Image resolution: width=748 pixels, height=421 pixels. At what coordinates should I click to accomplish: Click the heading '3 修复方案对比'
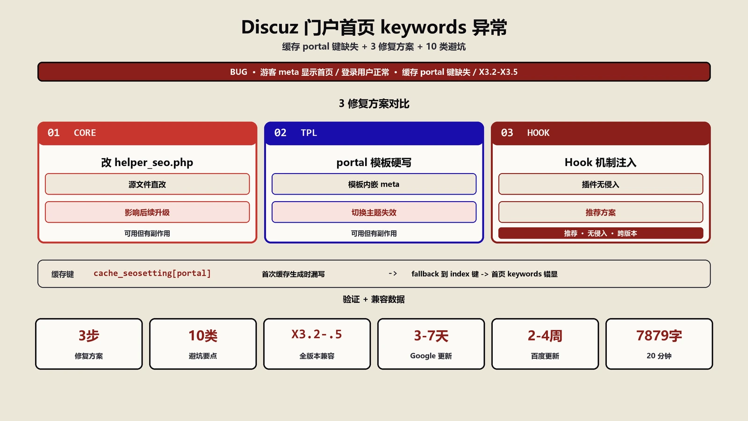pos(374,103)
